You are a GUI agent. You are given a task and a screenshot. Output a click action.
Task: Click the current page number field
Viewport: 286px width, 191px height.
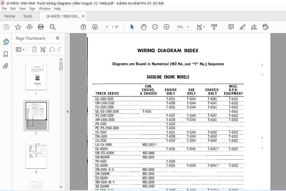point(107,27)
